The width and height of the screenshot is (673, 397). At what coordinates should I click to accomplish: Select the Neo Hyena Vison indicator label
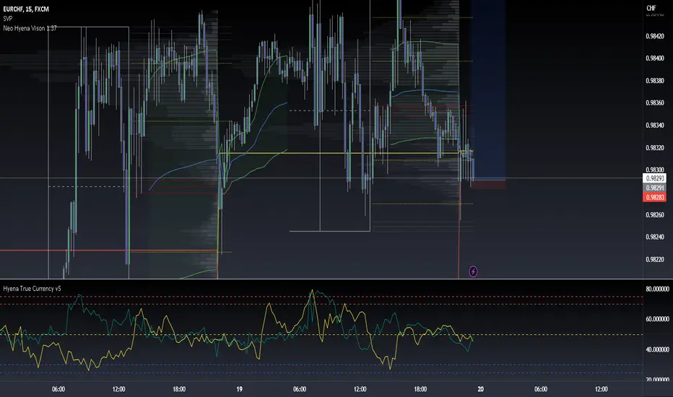pyautogui.click(x=30, y=28)
